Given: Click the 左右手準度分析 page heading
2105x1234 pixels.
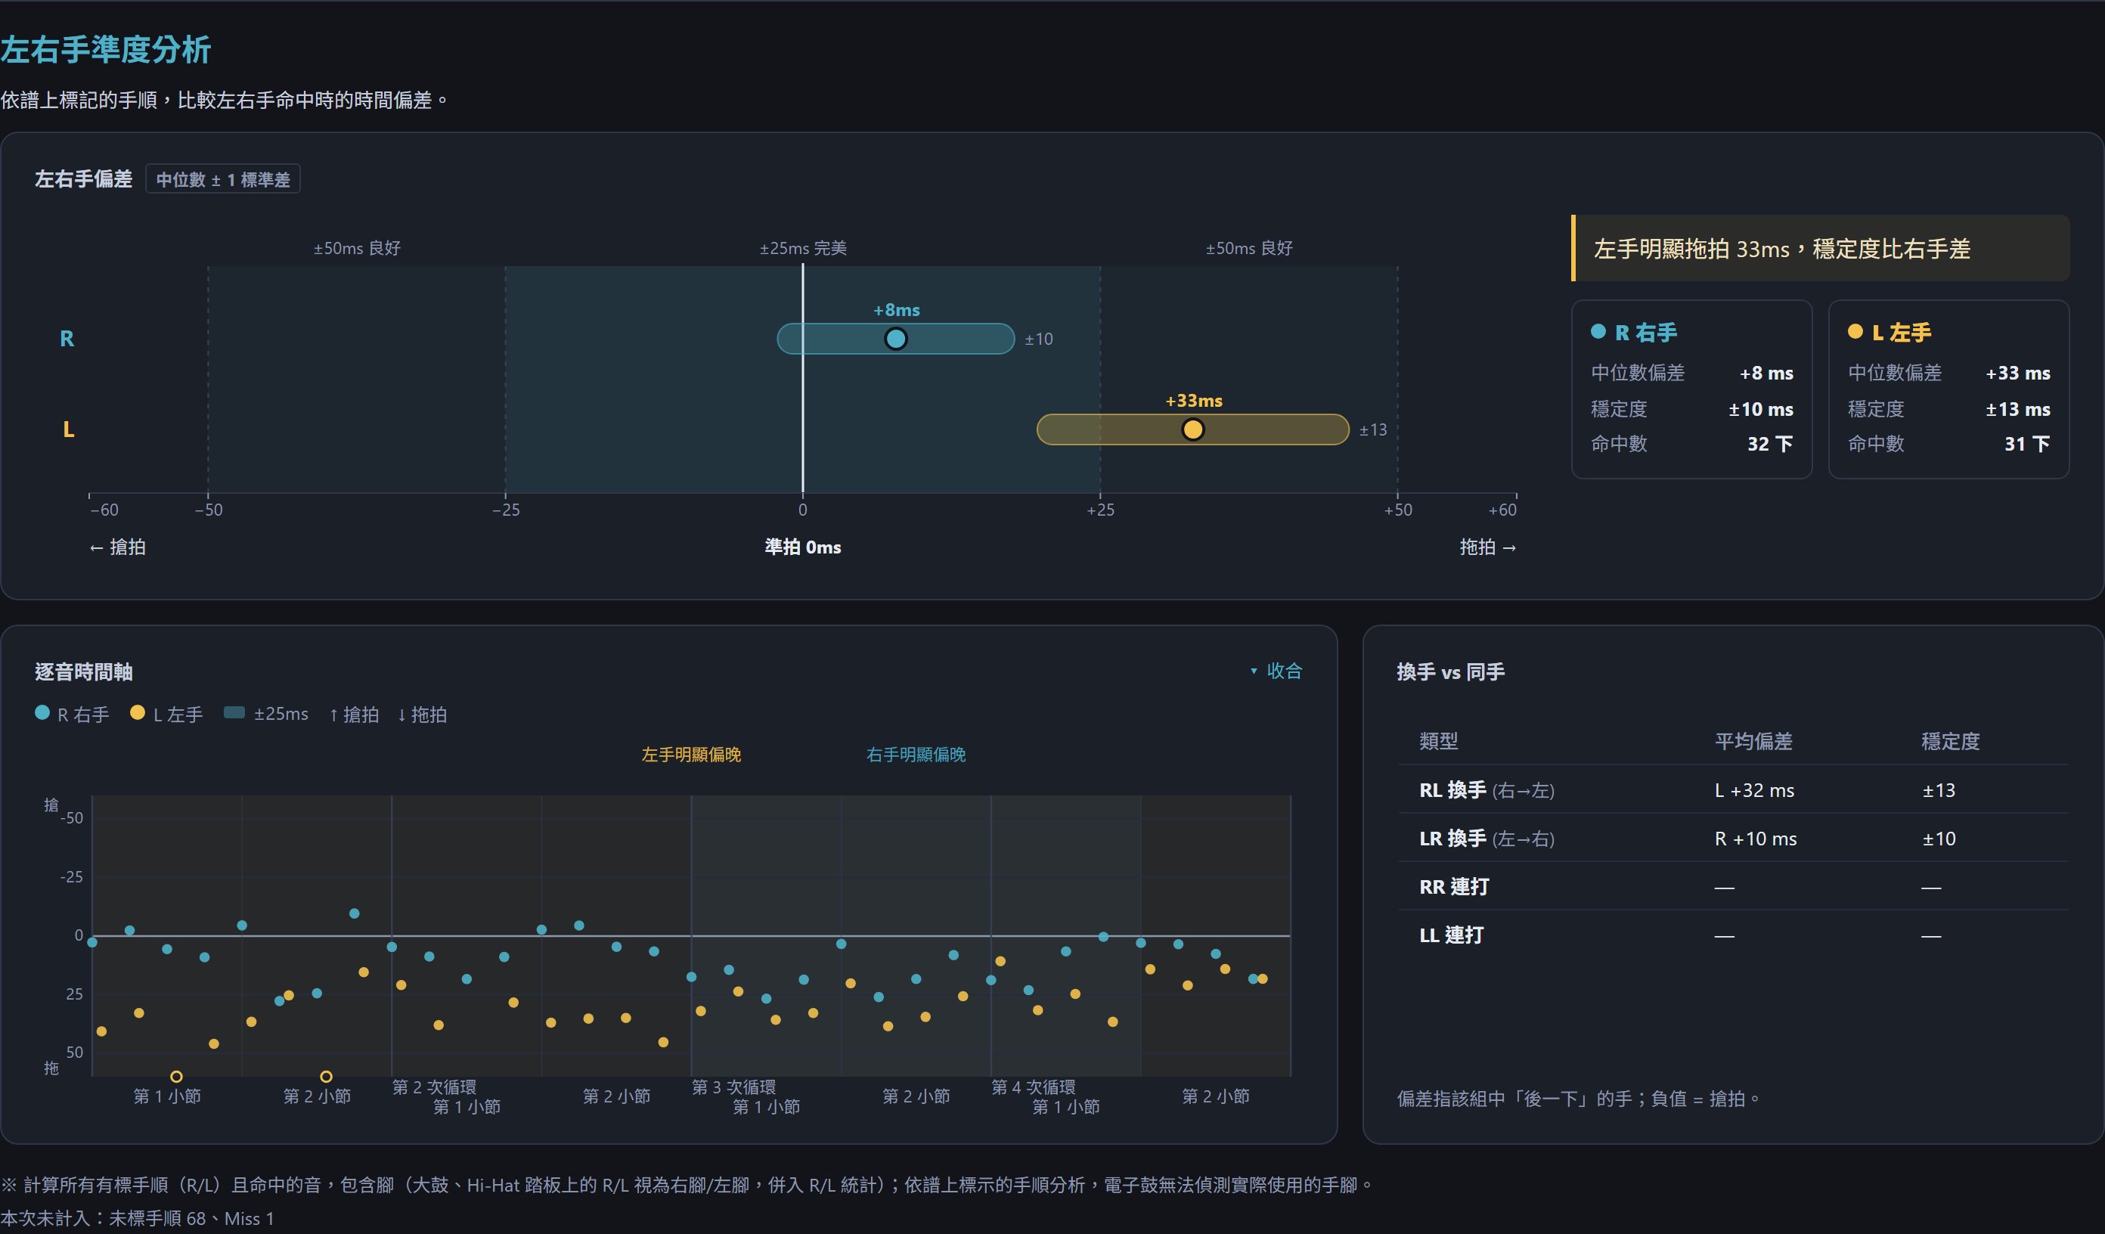Looking at the screenshot, I should [105, 49].
